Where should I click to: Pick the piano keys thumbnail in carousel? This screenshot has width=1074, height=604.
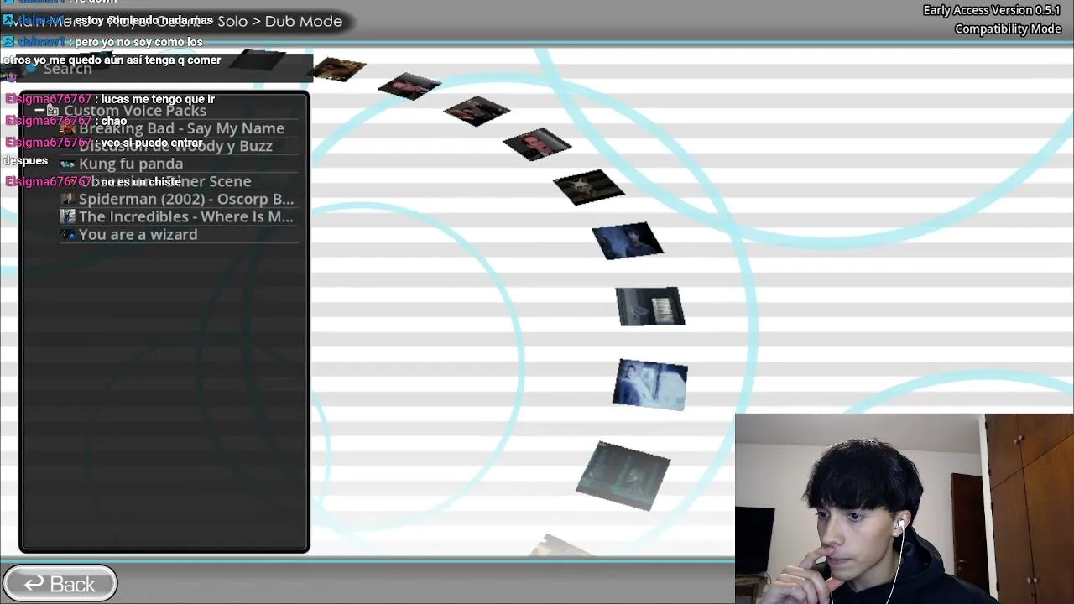click(x=650, y=306)
